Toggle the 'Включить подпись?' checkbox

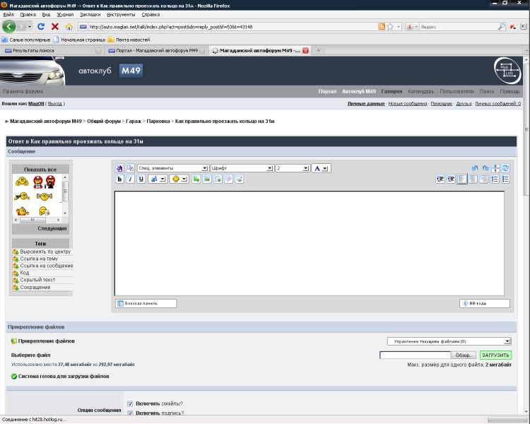[130, 412]
